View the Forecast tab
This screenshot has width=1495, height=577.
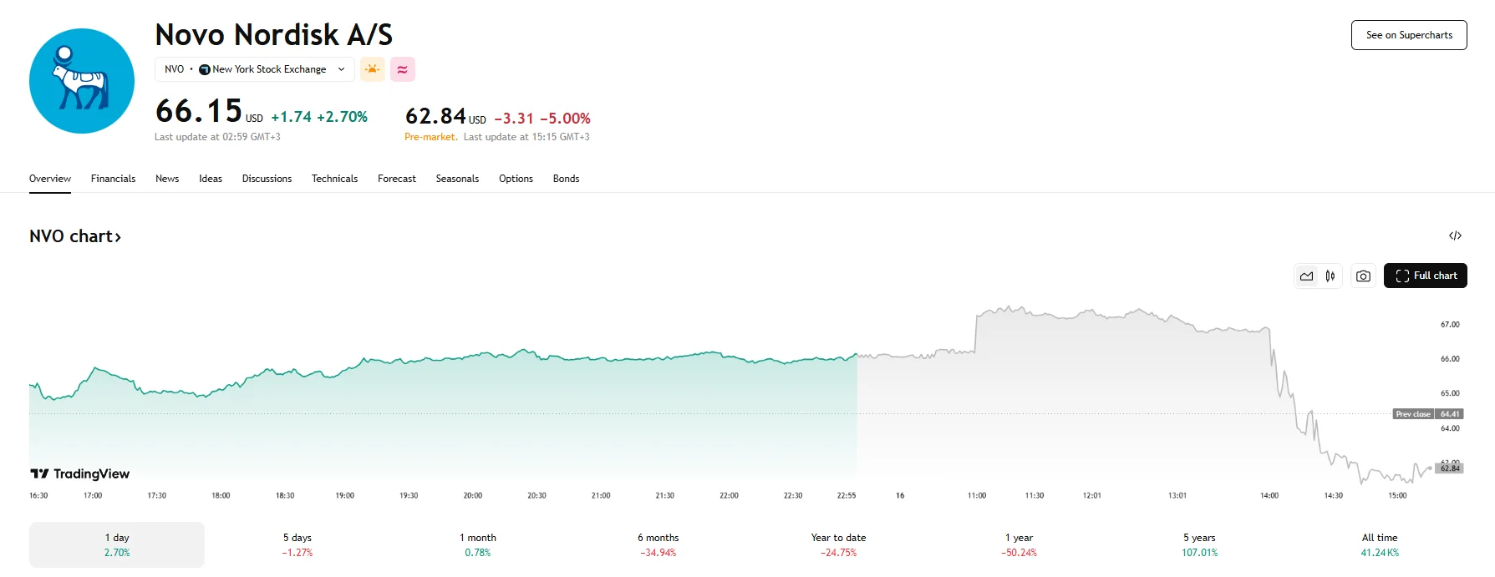click(397, 179)
